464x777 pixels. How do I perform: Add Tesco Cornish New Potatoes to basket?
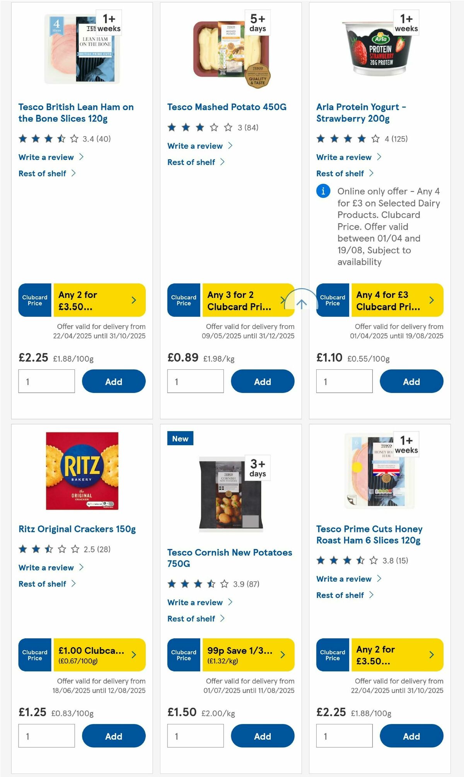coord(263,736)
